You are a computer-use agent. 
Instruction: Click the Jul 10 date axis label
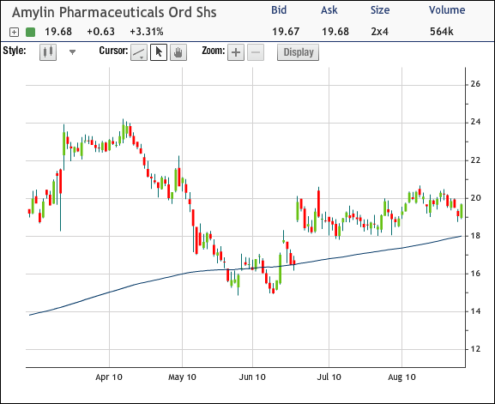[329, 377]
